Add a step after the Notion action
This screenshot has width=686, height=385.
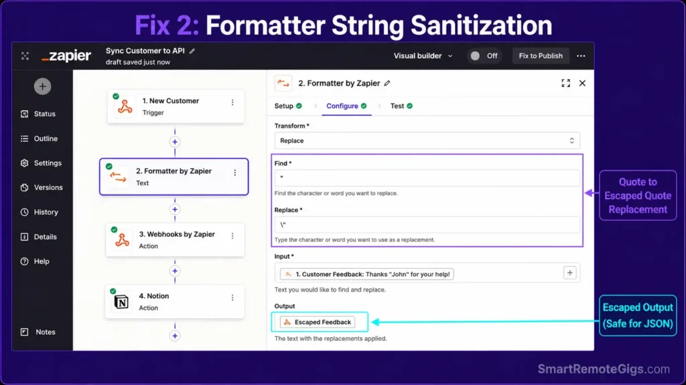click(x=175, y=336)
